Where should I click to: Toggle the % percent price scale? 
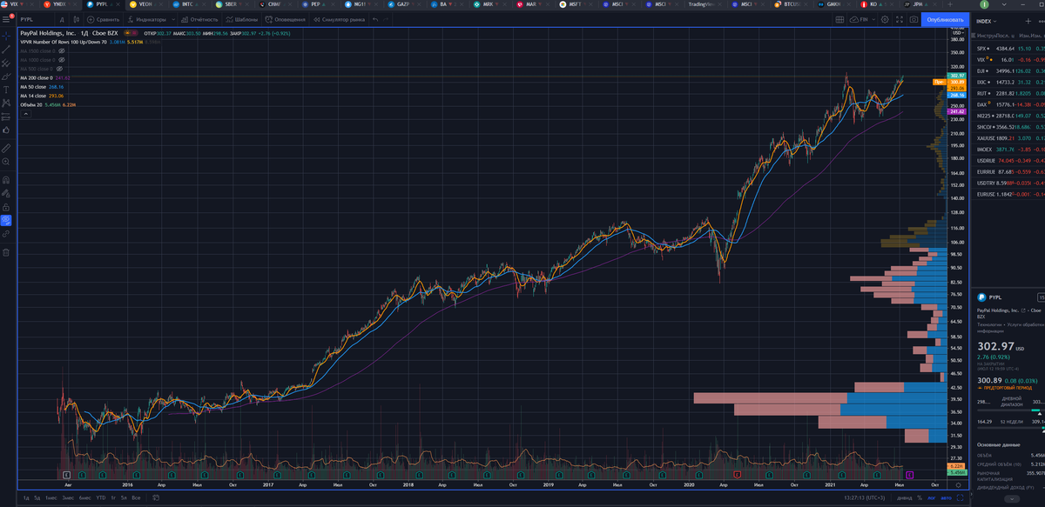[919, 497]
